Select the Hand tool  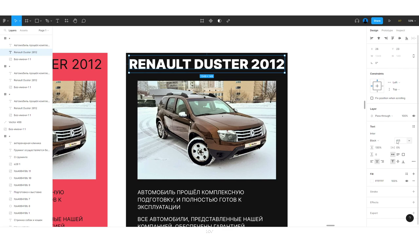(x=75, y=21)
